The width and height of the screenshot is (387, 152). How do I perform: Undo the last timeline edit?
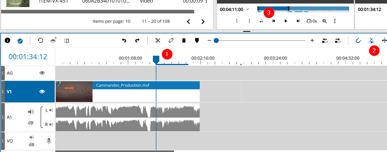pos(124,40)
